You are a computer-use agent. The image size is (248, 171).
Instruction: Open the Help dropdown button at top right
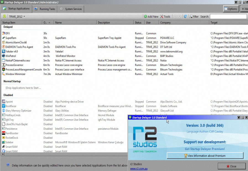(x=244, y=9)
